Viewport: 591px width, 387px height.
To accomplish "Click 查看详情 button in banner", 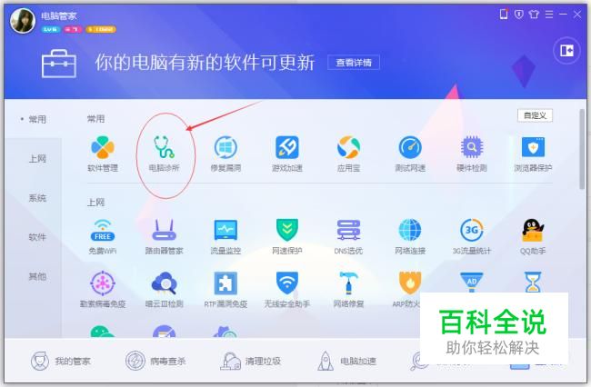I will pos(354,63).
